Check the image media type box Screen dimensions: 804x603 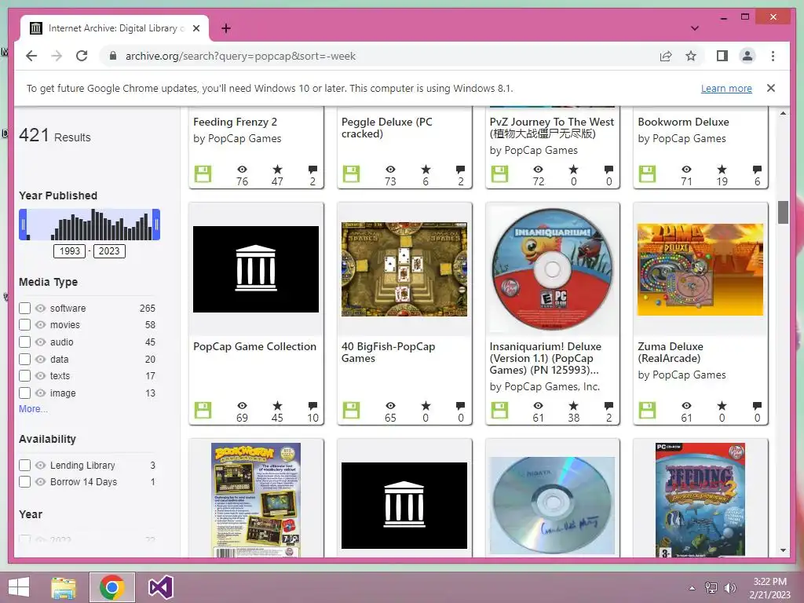click(x=24, y=393)
